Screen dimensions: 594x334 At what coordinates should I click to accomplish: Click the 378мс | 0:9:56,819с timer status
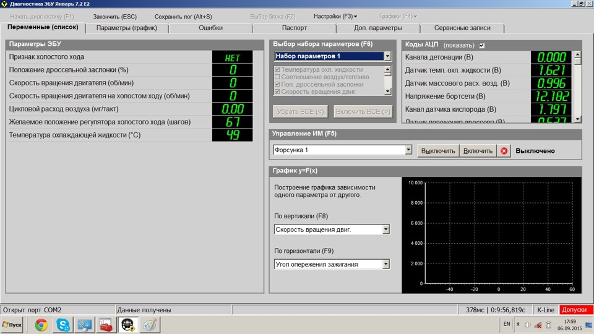point(496,310)
